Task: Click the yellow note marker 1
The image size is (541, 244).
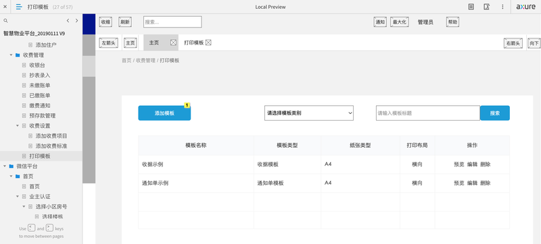Action: [187, 105]
